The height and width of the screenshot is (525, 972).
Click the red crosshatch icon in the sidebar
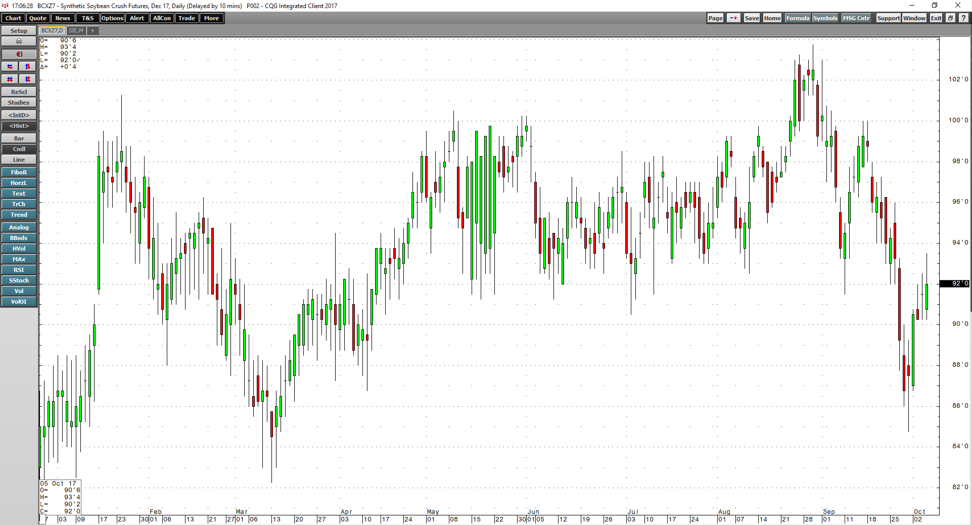click(10, 79)
